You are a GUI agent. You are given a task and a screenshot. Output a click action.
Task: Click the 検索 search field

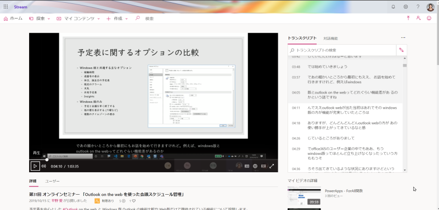pos(149,19)
